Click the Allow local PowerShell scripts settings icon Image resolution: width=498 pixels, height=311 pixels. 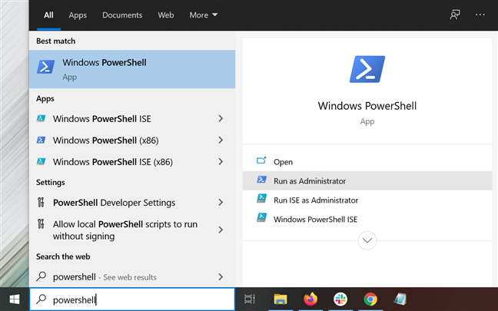click(x=41, y=224)
